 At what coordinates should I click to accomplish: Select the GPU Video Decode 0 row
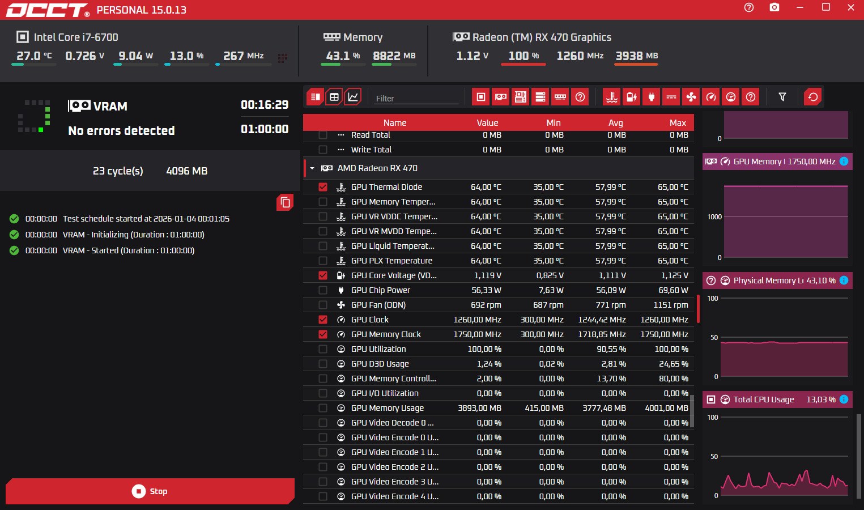coord(499,423)
